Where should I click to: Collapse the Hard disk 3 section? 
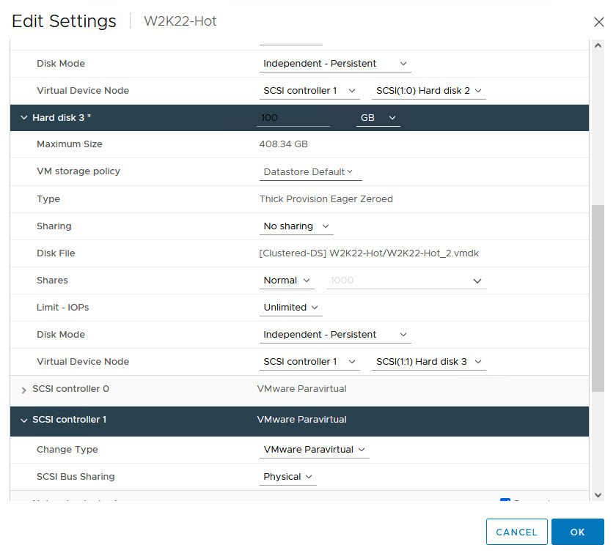click(x=23, y=118)
